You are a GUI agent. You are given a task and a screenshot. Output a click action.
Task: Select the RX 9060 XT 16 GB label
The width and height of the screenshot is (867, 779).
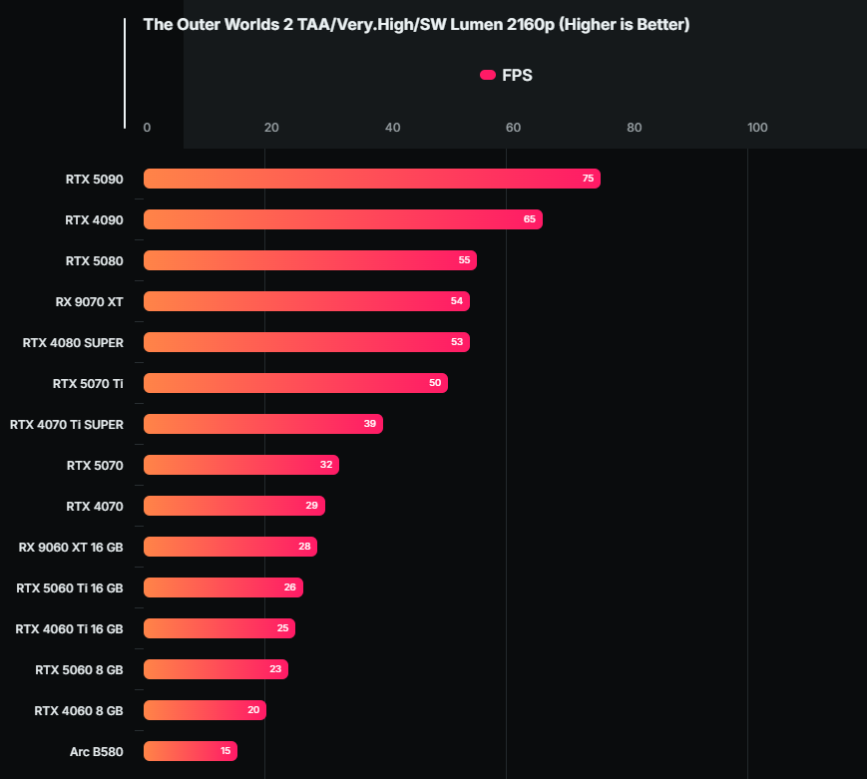(x=71, y=547)
